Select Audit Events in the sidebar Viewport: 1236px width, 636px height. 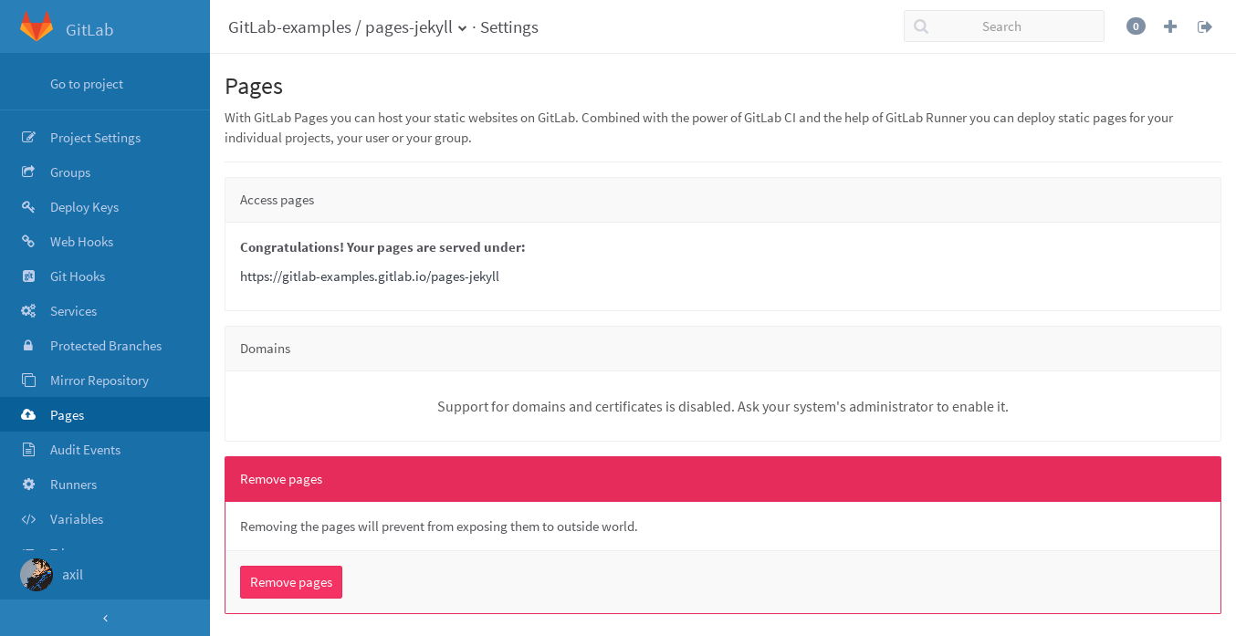coord(85,450)
